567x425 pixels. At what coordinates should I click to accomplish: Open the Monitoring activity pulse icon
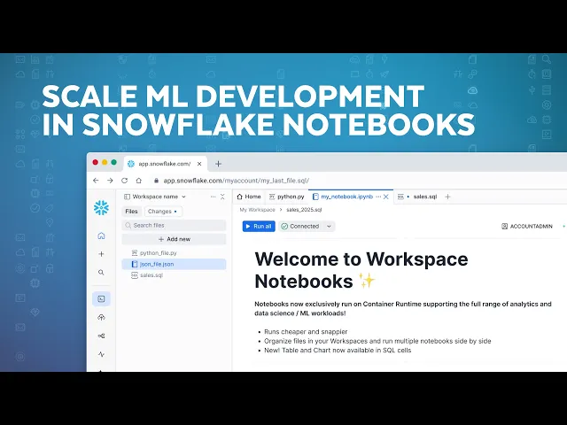pos(101,354)
